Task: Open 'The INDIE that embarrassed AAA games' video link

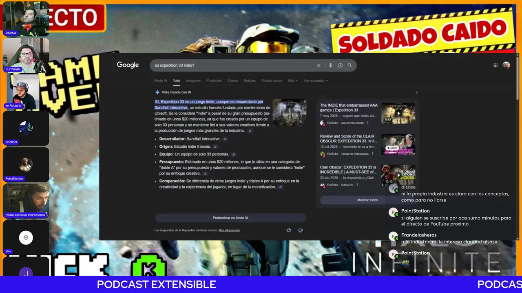Action: (349, 107)
